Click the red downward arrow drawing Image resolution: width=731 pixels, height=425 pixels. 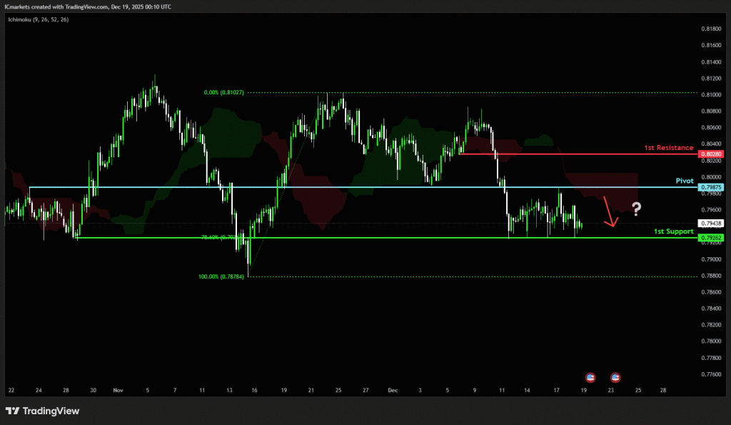pos(610,211)
